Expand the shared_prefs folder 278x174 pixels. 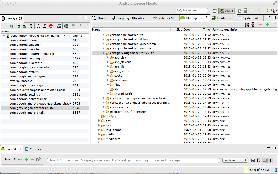108,94
